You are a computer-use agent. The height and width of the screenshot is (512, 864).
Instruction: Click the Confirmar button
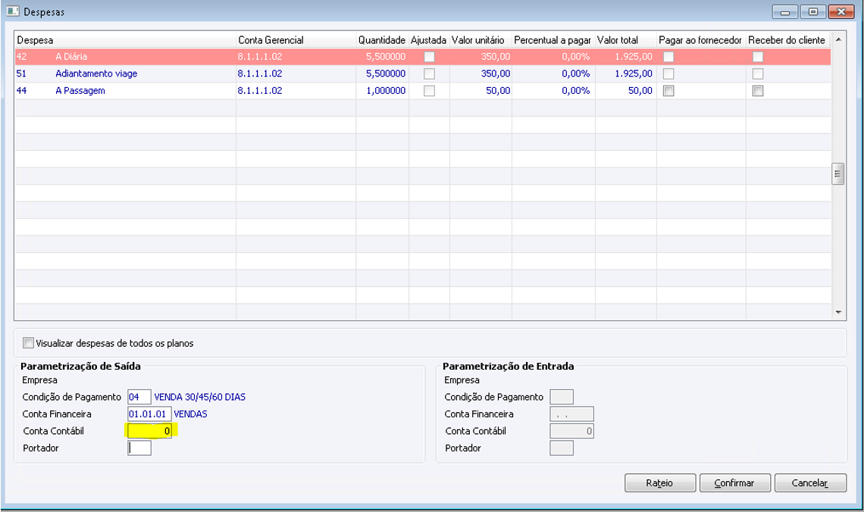pyautogui.click(x=734, y=482)
